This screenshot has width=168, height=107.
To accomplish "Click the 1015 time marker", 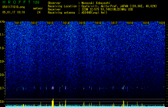I will (82, 23).
